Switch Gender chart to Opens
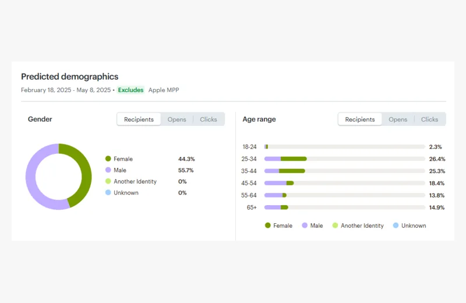The height and width of the screenshot is (303, 466). pyautogui.click(x=177, y=119)
